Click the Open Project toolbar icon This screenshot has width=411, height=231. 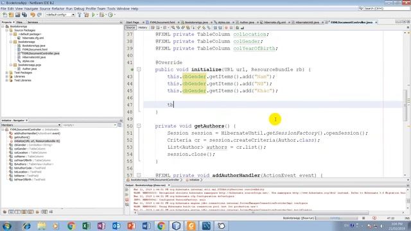pyautogui.click(x=18, y=15)
